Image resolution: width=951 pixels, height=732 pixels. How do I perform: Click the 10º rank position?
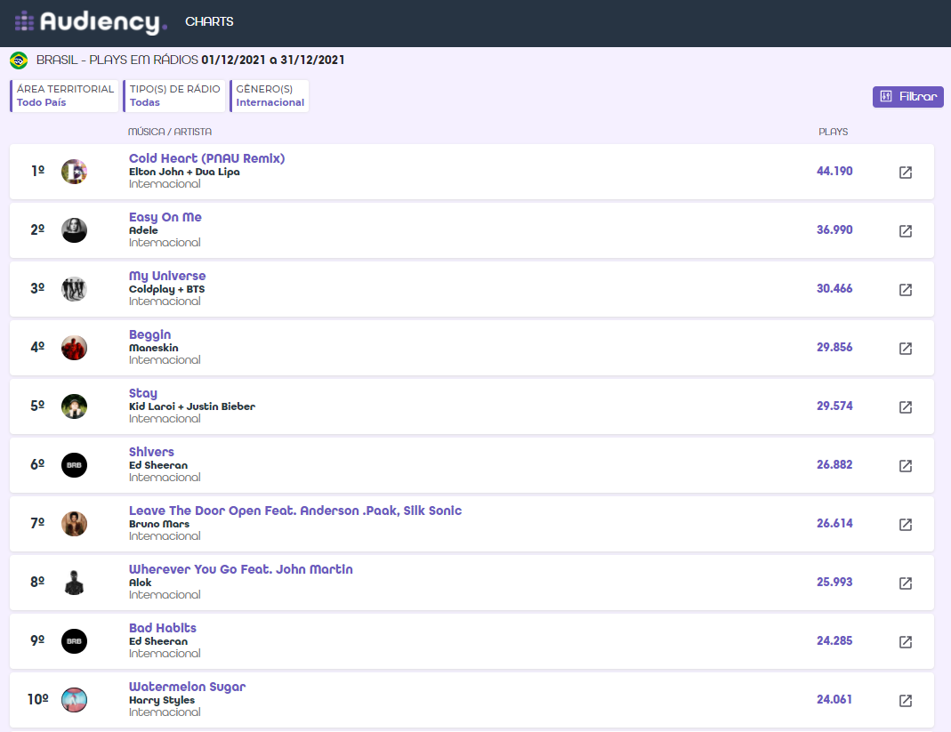(37, 699)
